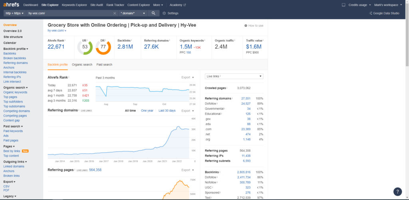Viewport: 409px width, 200px height.
Task: Switch to the Organic search tab
Action: pos(82,65)
